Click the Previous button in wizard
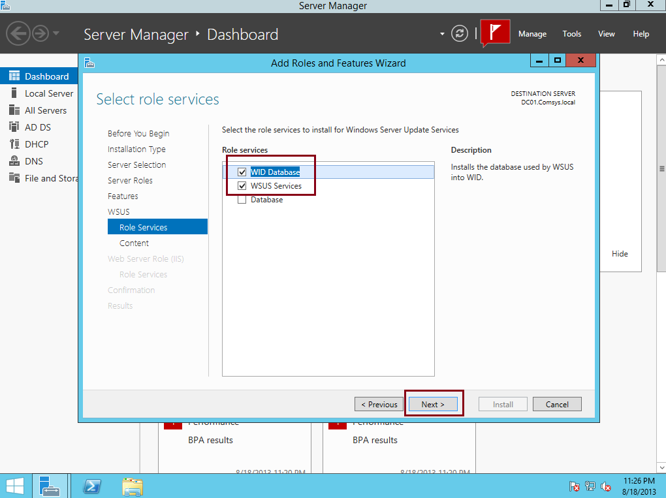Image resolution: width=666 pixels, height=498 pixels. 379,405
